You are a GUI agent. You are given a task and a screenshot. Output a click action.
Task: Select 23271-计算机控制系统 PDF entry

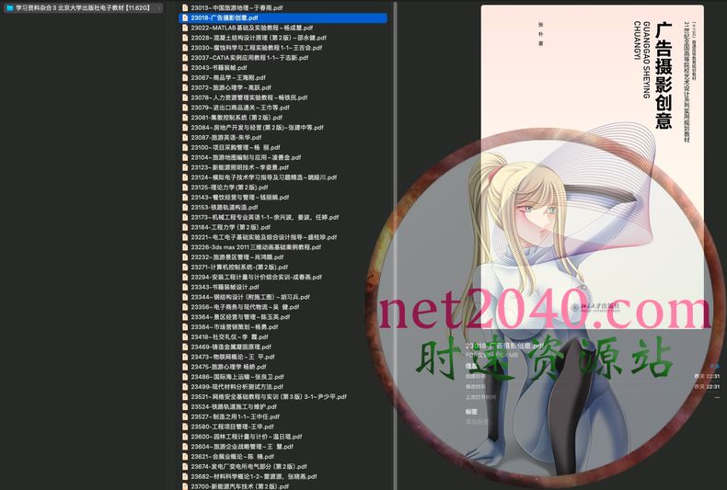pyautogui.click(x=239, y=268)
